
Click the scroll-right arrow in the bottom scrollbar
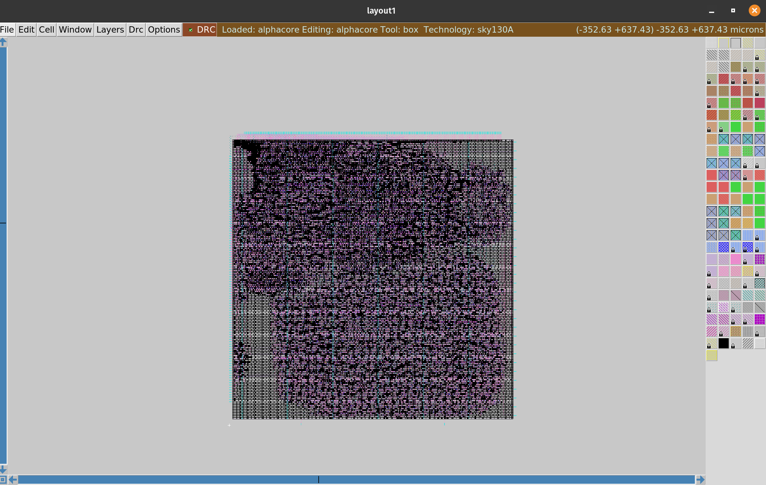pos(700,480)
